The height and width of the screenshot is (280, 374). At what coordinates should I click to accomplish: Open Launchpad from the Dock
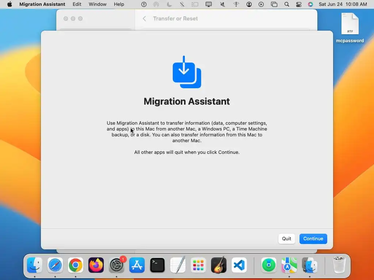(198, 265)
